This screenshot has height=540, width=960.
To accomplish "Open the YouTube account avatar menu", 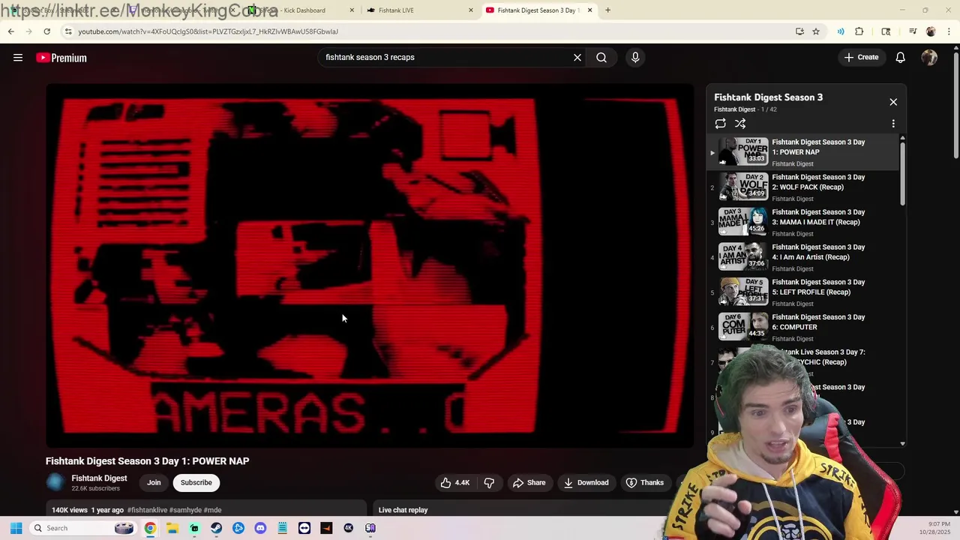I will coord(929,57).
